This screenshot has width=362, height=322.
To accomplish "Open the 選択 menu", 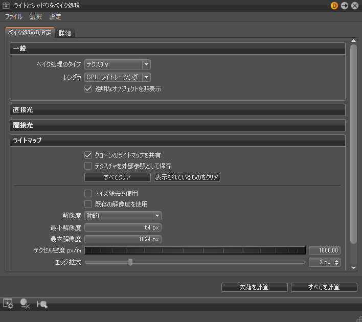I will (x=36, y=17).
